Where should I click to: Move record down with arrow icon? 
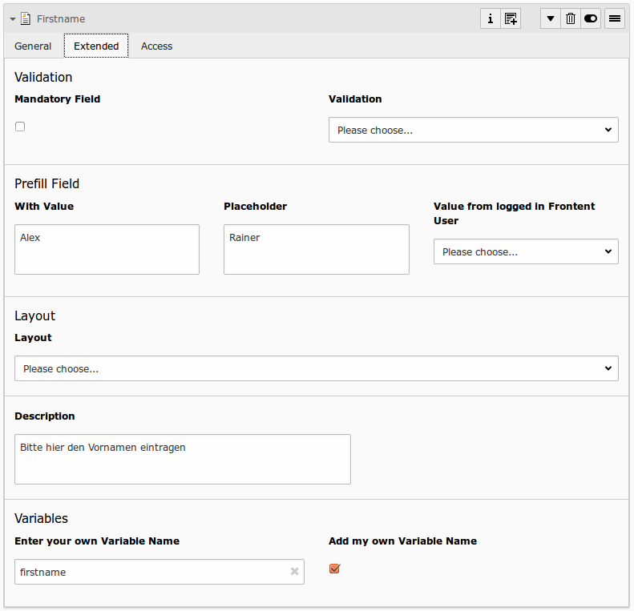click(x=550, y=18)
